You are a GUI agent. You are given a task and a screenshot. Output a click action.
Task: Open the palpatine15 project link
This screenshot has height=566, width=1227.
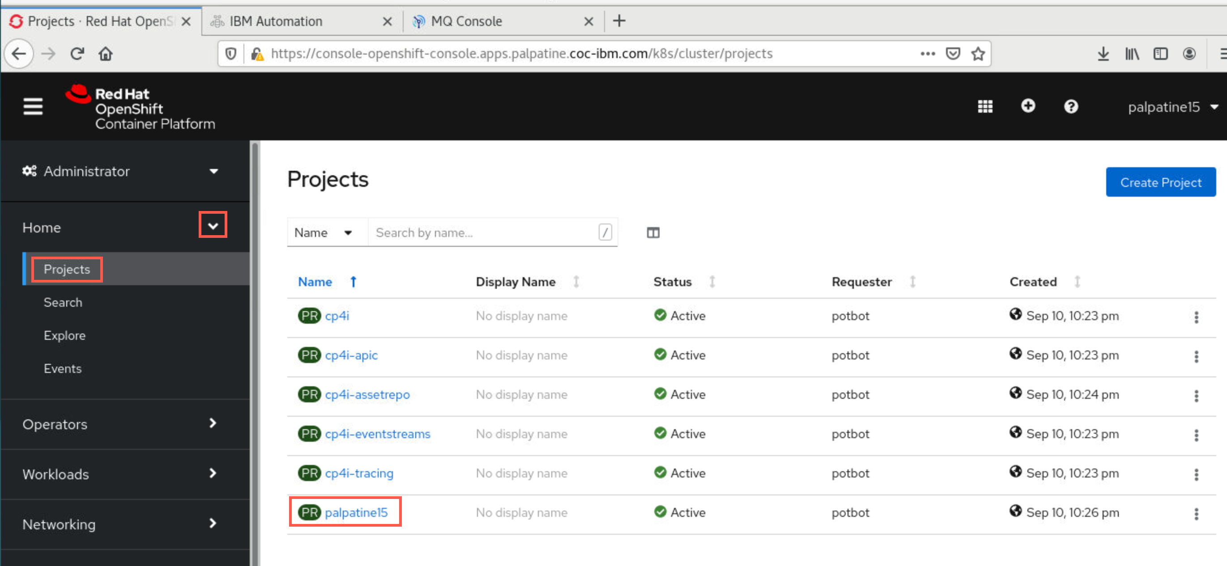(356, 513)
